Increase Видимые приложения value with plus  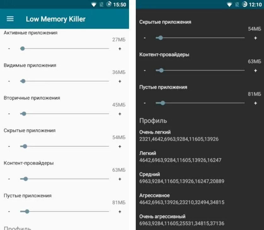[120, 81]
